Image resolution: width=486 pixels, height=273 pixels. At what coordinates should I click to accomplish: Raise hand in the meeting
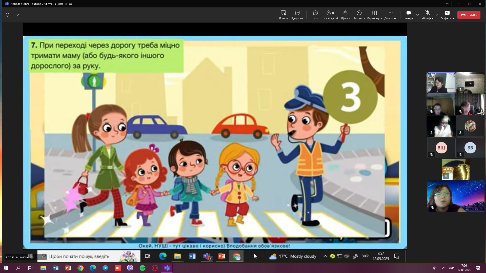click(345, 15)
